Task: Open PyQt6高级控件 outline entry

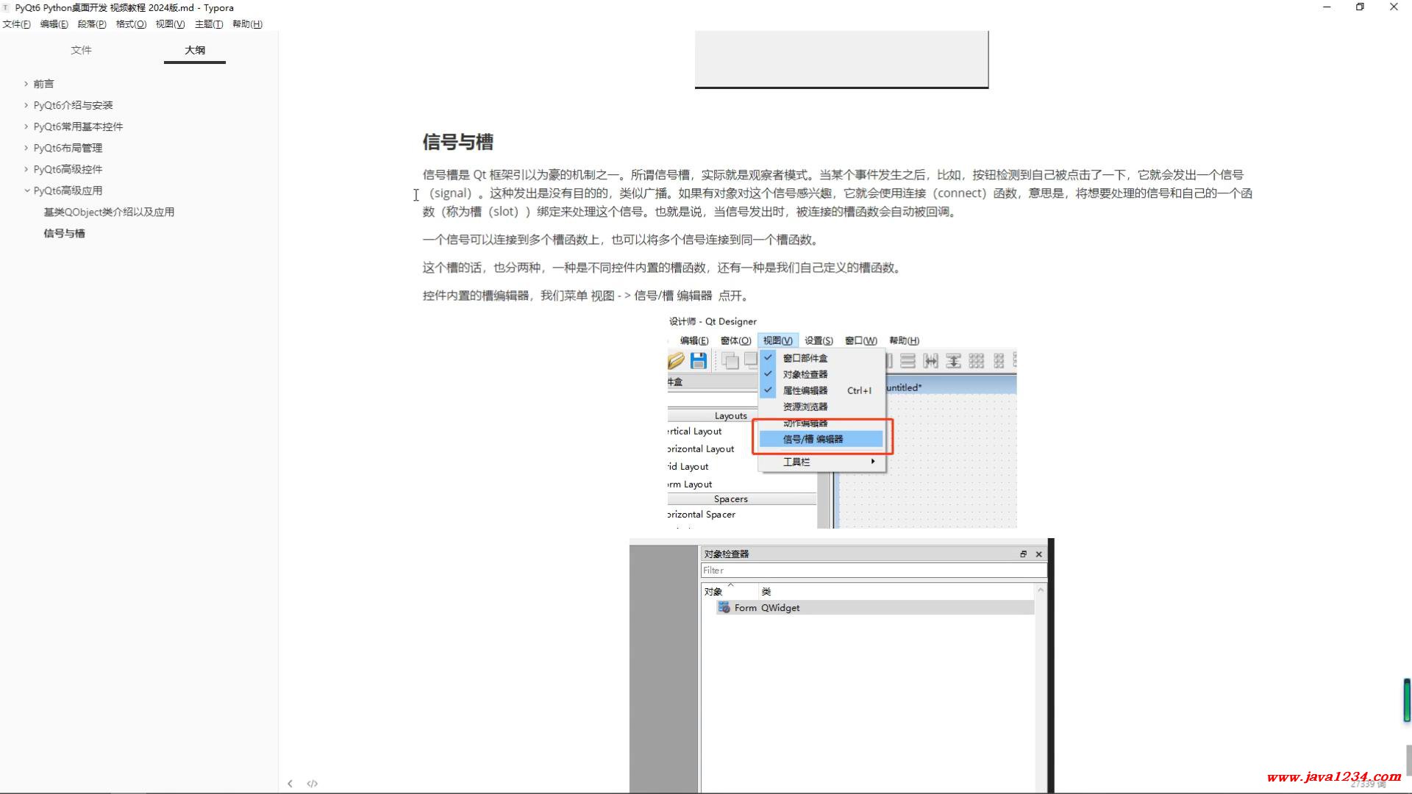Action: [x=68, y=169]
